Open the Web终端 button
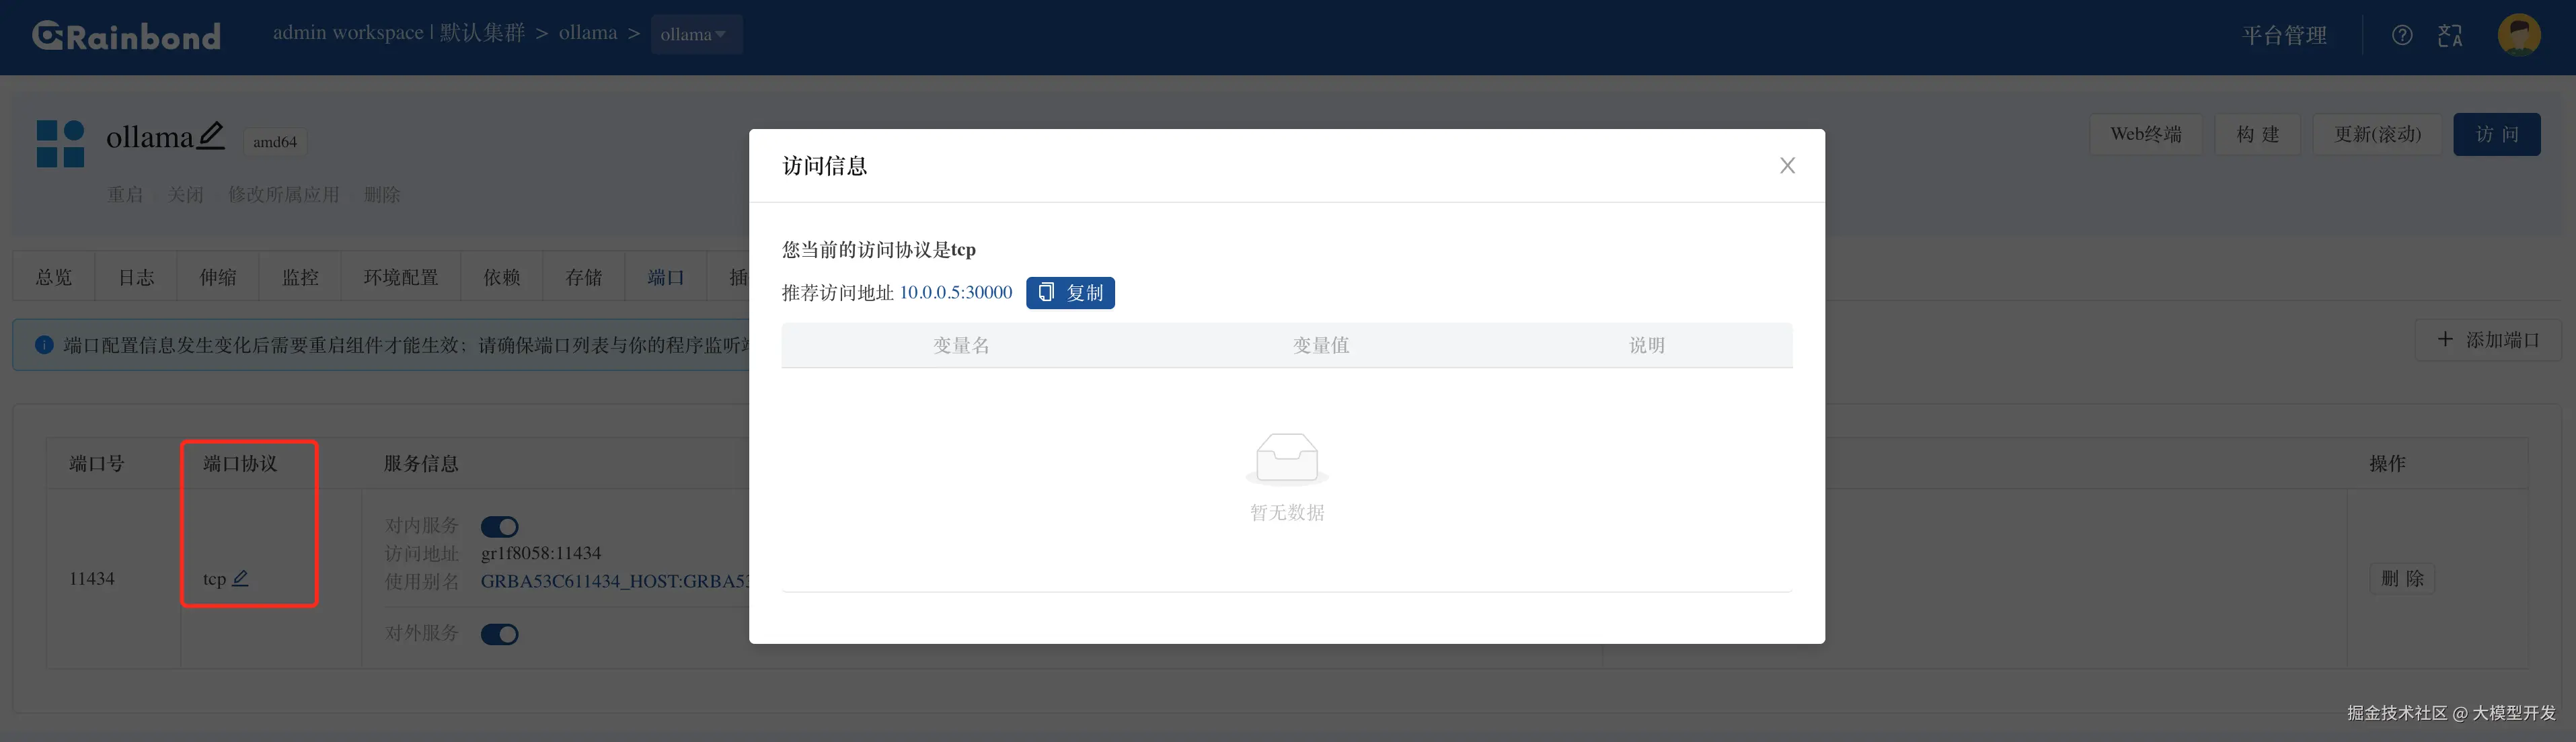This screenshot has height=742, width=2576. coord(2146,134)
